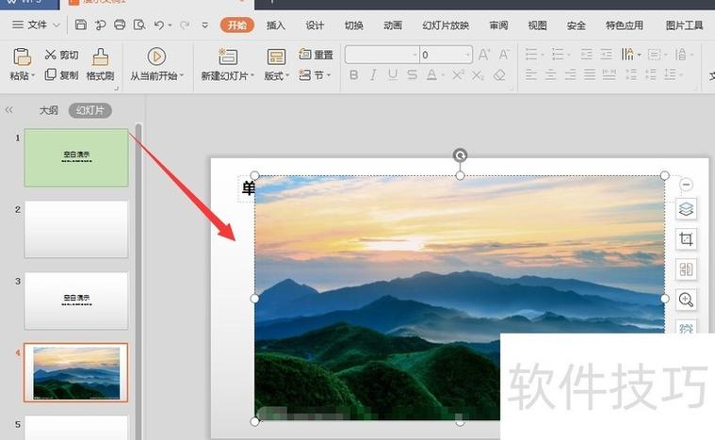This screenshot has width=715, height=440.
Task: Justify text alignment
Action: (590, 74)
